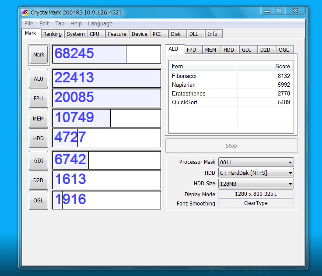322x276 pixels.
Task: Click the CrystalMark app icon in title bar
Action: pyautogui.click(x=25, y=13)
